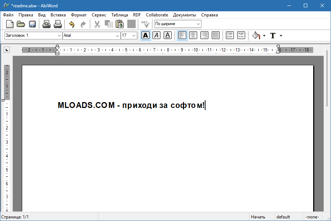Maximize the AbiWord window
Viewport: 331px width, 221px height.
click(306, 5)
